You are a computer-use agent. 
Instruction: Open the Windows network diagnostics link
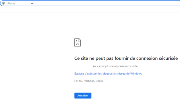(x=108, y=73)
